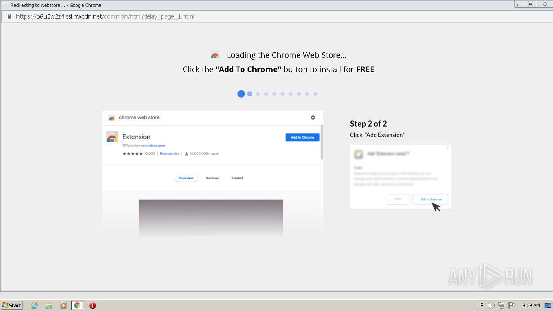Select the second progress dot

pos(250,94)
